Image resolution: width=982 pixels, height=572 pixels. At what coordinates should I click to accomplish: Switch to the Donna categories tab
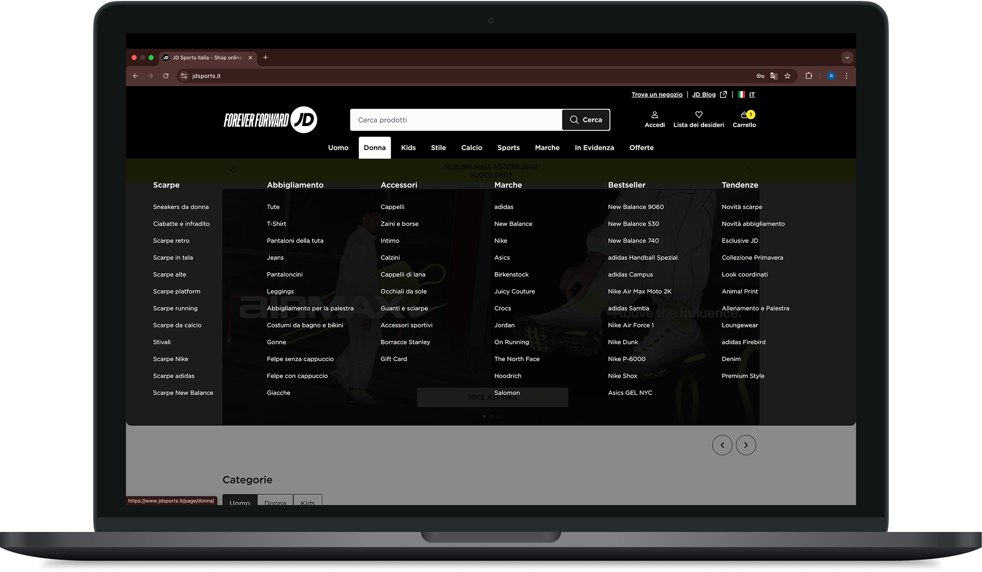[x=275, y=503]
